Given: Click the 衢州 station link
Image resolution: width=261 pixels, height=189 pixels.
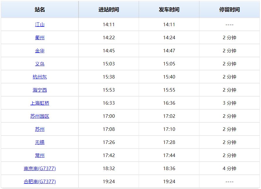Looking at the screenshot, I should (40, 38).
